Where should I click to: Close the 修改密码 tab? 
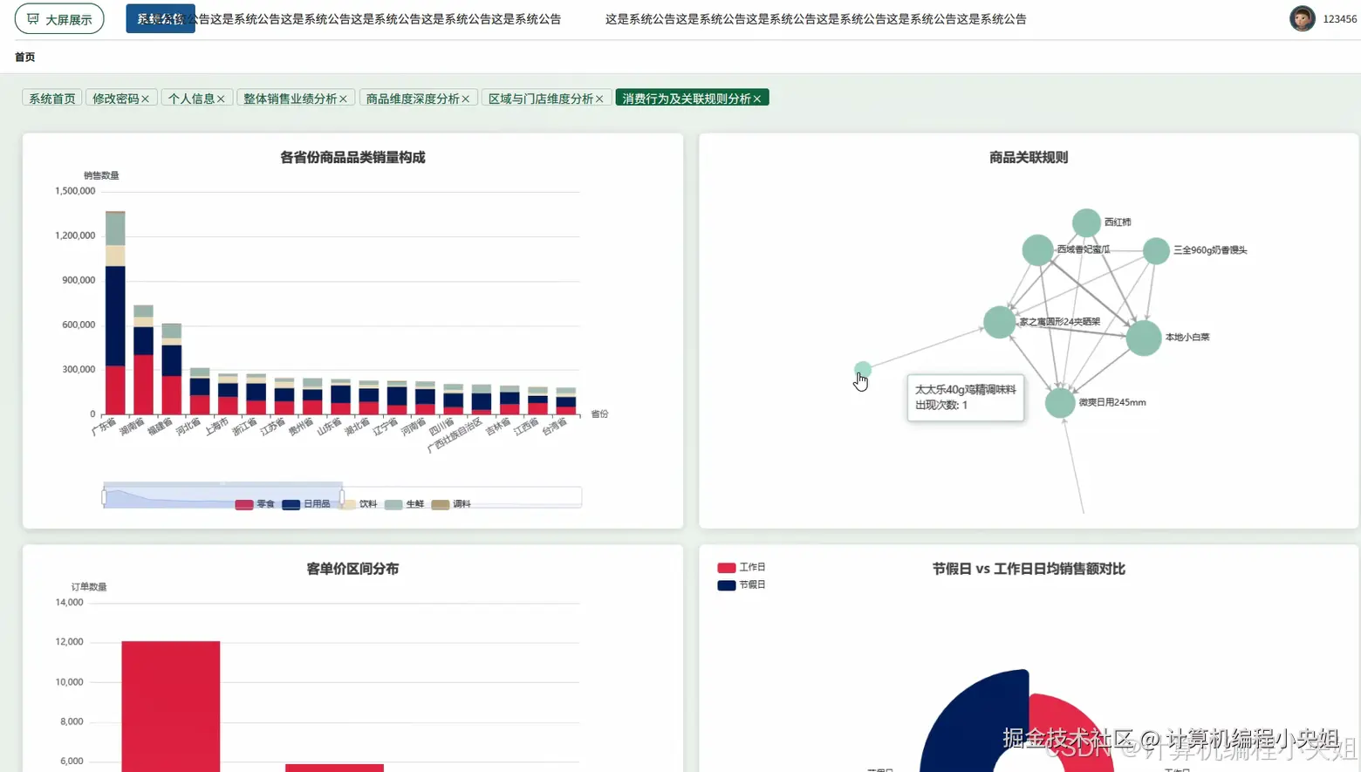[x=145, y=98]
